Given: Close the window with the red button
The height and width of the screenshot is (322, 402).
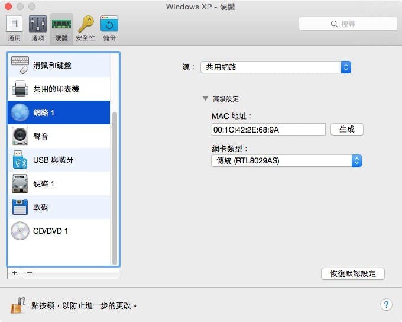Looking at the screenshot, I should 8,7.
